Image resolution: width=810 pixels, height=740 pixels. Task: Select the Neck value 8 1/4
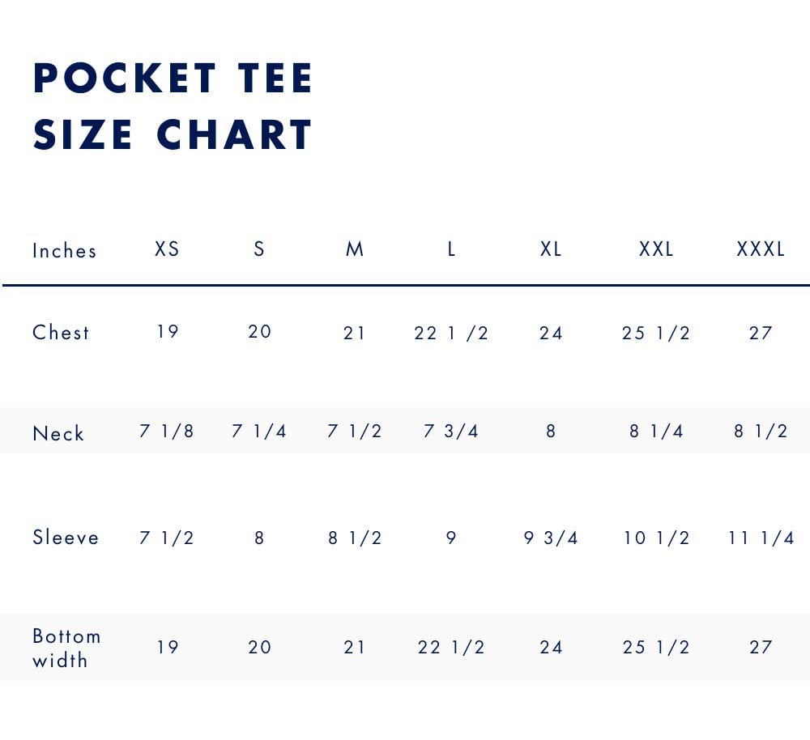656,432
